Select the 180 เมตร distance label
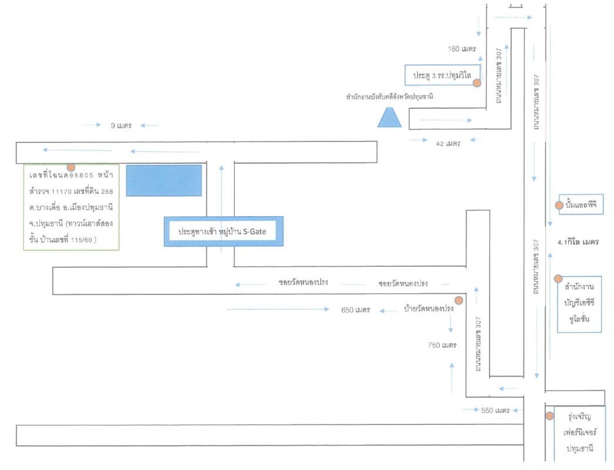614x470 pixels. [461, 48]
